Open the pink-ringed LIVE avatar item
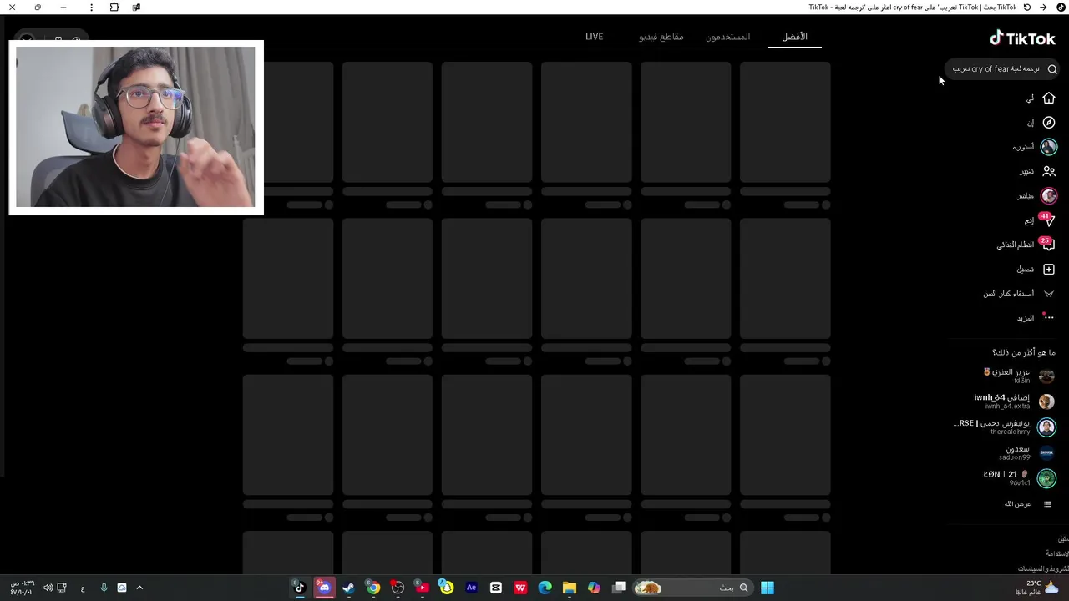 tap(1049, 196)
